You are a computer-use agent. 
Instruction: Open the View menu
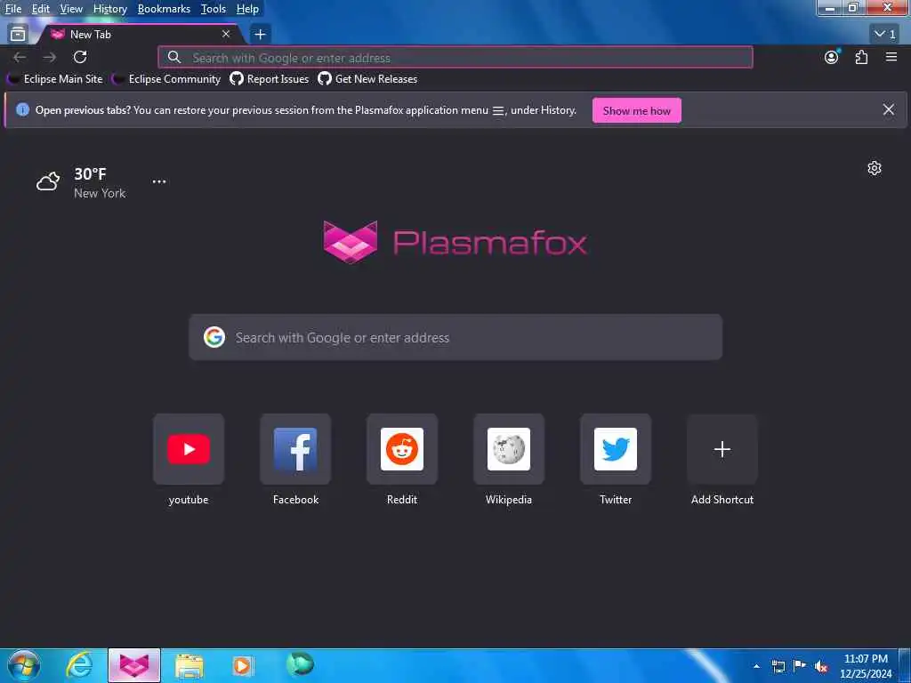pyautogui.click(x=71, y=9)
